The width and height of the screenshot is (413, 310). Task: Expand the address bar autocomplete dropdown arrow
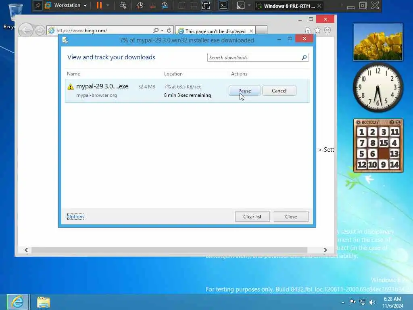coord(162,31)
